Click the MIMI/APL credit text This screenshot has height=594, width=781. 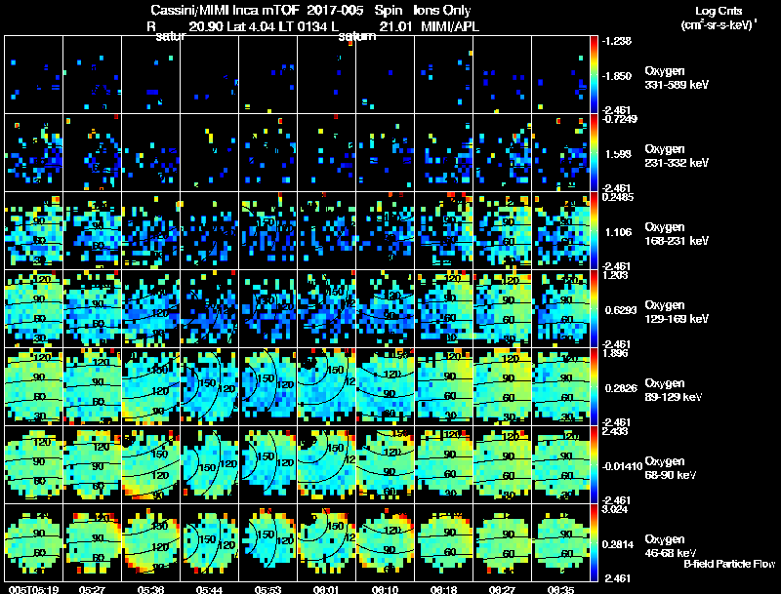450,27
